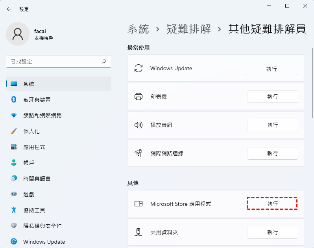Click the Windows Update troubleshooter refresh icon
Viewport: 314px width, 248px height.
[x=139, y=68]
